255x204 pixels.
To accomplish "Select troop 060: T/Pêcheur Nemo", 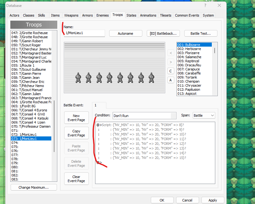I will 31,86.
